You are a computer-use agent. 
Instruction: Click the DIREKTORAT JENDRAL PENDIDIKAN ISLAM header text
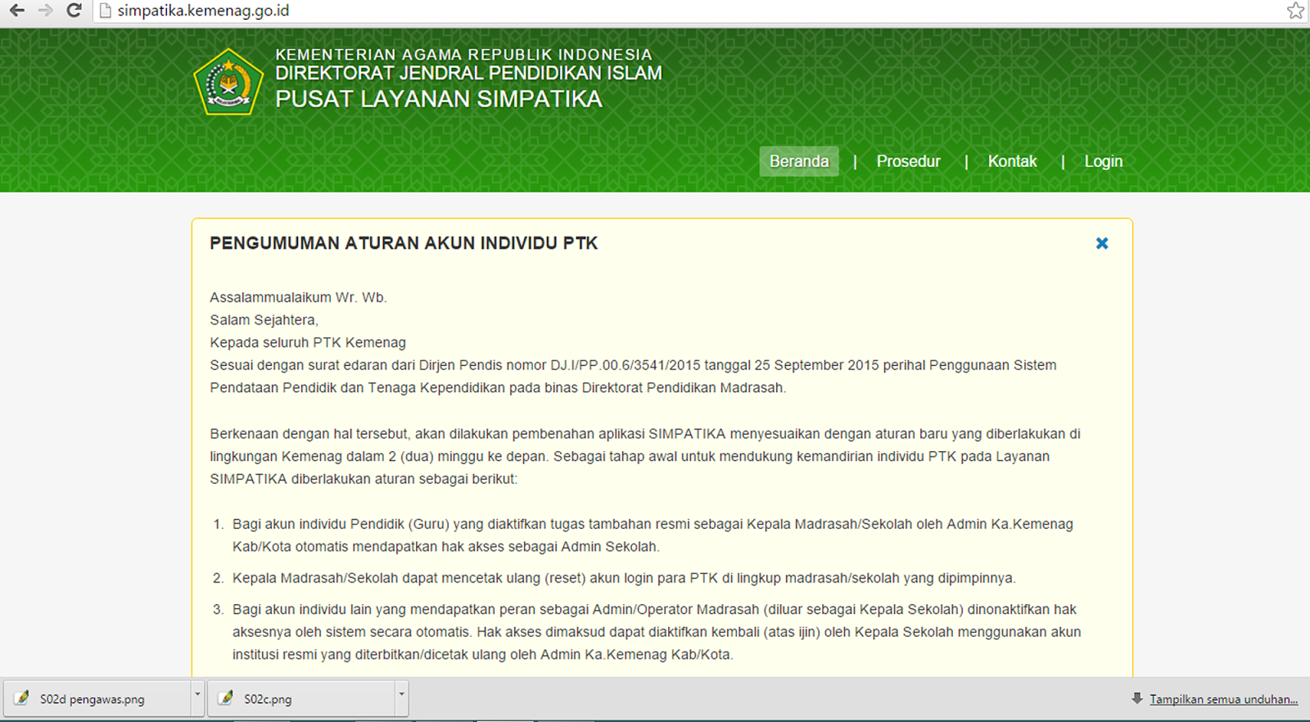[468, 73]
